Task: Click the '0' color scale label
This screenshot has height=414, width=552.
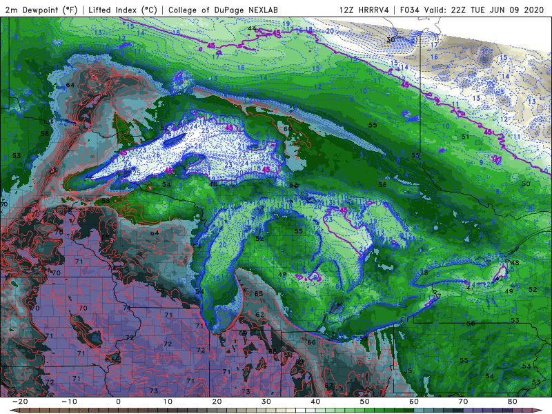Action: [118, 402]
